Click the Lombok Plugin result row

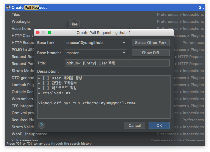tap(19, 85)
